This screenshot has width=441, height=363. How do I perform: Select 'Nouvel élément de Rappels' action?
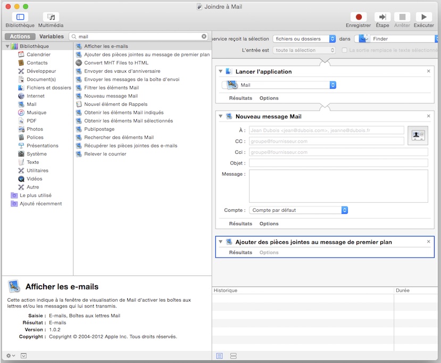[143, 104]
